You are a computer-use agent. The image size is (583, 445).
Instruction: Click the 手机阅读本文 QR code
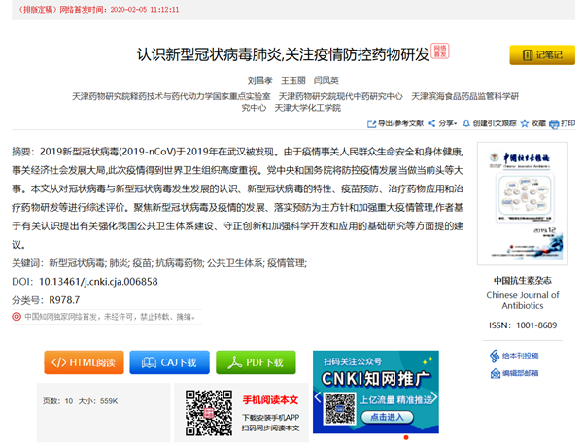[207, 411]
